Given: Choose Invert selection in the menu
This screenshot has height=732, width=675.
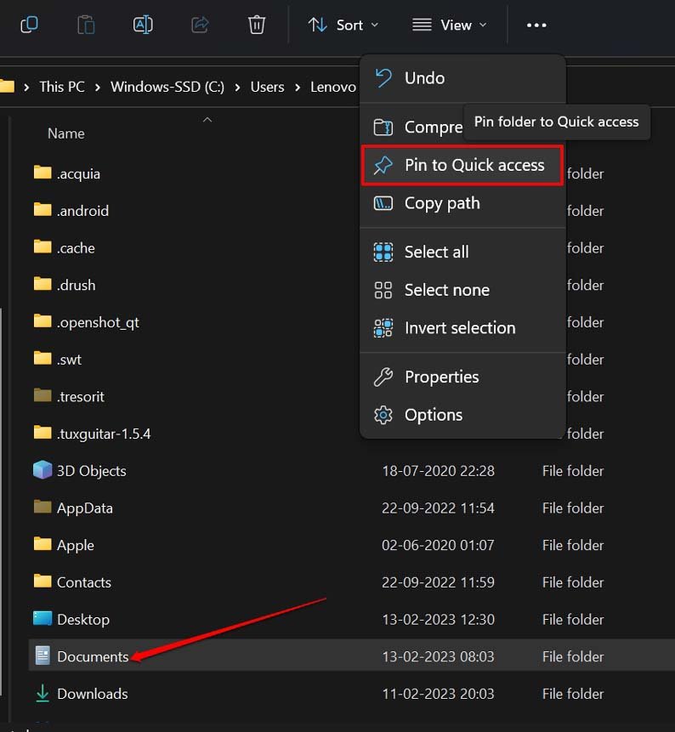Looking at the screenshot, I should [459, 328].
